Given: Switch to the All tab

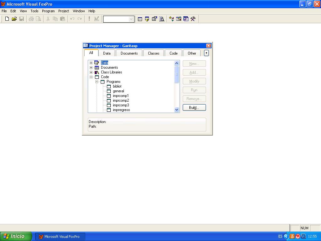Looking at the screenshot, I should (x=91, y=53).
